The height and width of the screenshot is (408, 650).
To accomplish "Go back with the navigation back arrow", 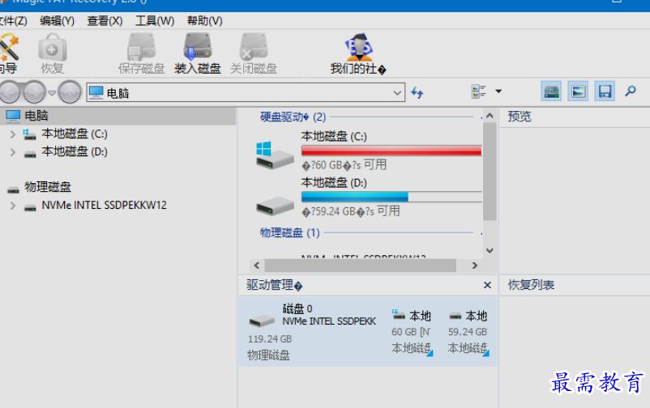I will coord(10,92).
